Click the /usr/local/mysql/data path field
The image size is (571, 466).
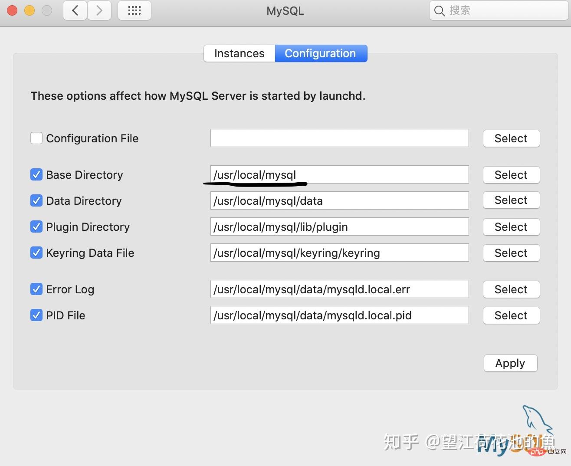coord(340,200)
